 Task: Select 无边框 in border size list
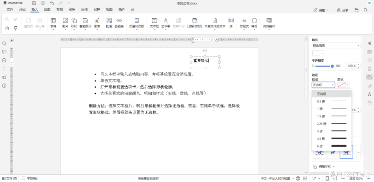pyautogui.click(x=331, y=94)
